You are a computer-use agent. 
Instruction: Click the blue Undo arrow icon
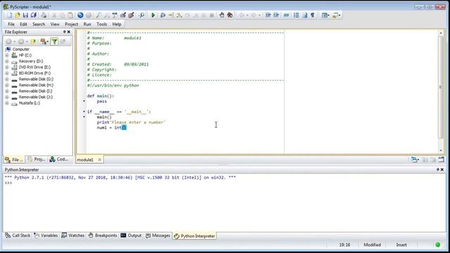pos(80,15)
